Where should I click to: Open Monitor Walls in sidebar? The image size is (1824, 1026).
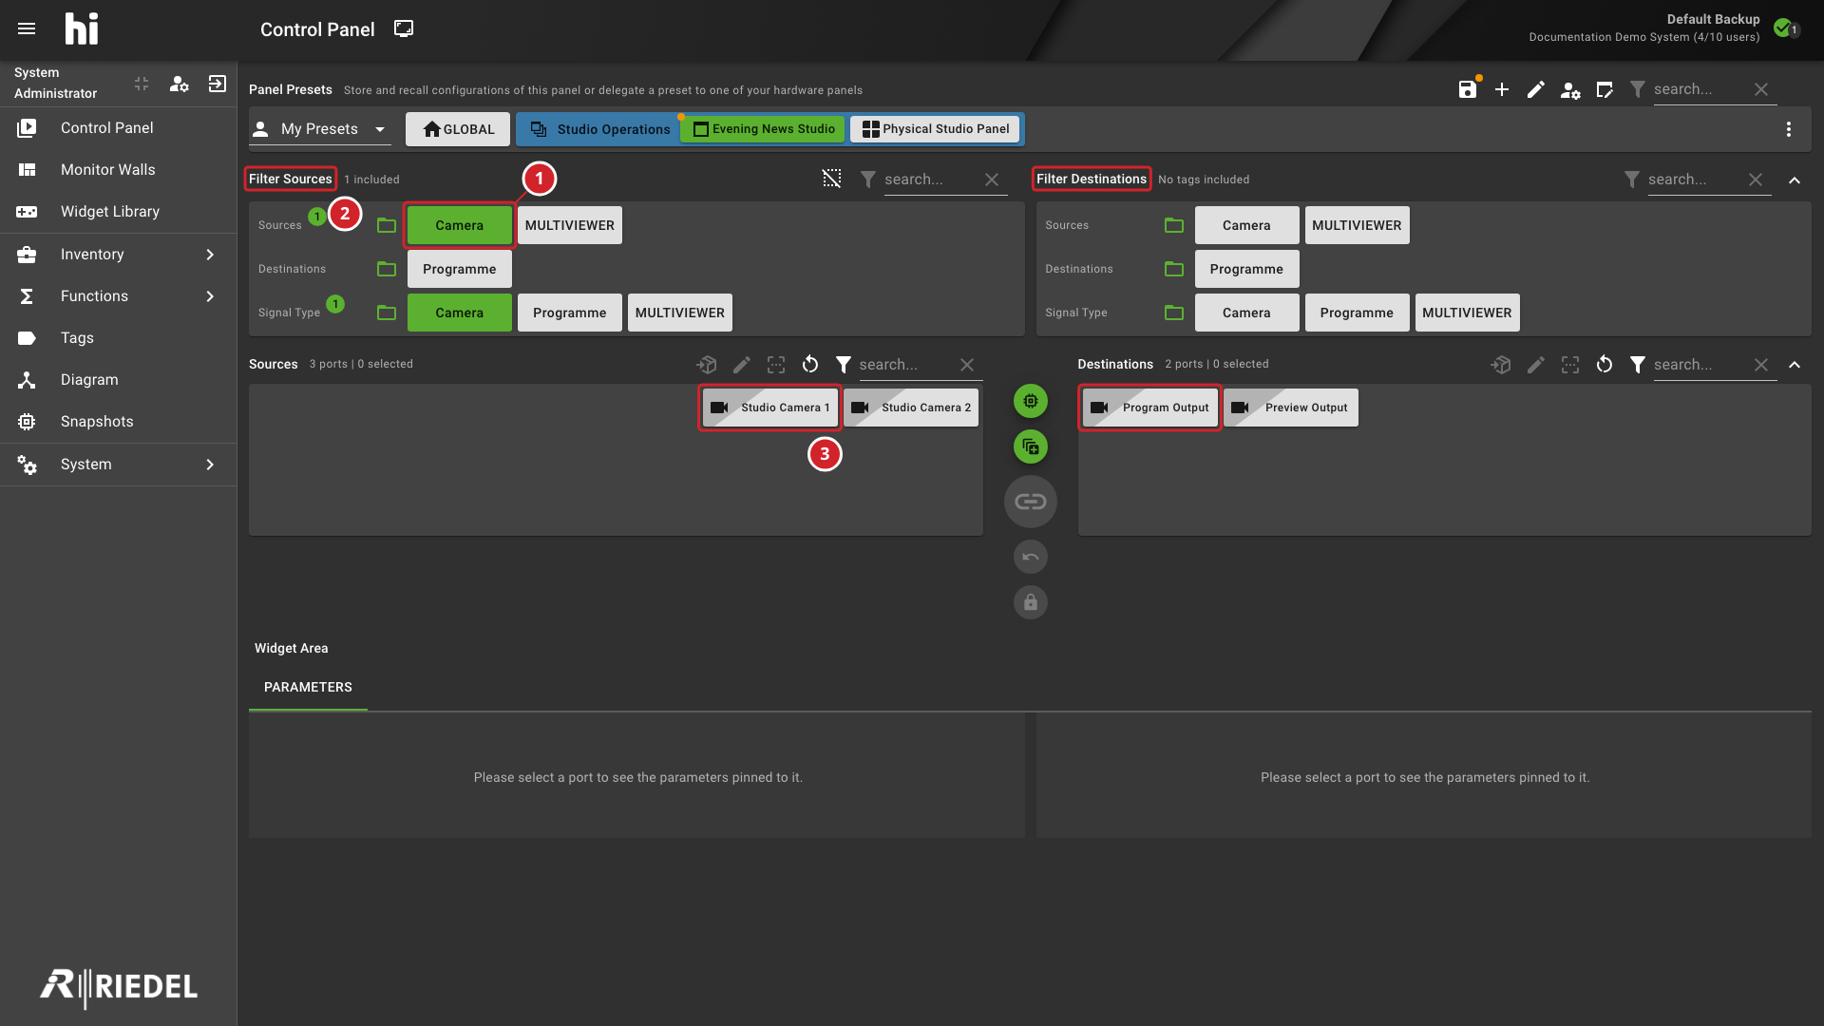tap(119, 170)
